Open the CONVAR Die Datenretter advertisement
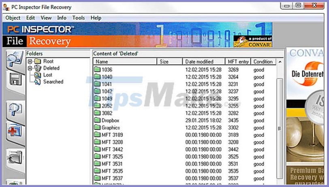Screen dimensions: 329x187 point(306,73)
